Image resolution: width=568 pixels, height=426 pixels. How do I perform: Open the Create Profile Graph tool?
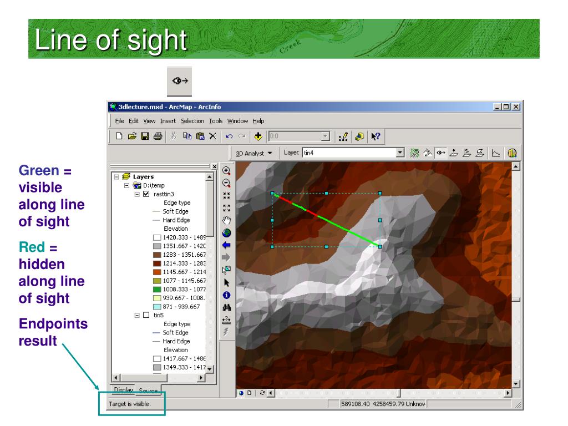coord(495,153)
